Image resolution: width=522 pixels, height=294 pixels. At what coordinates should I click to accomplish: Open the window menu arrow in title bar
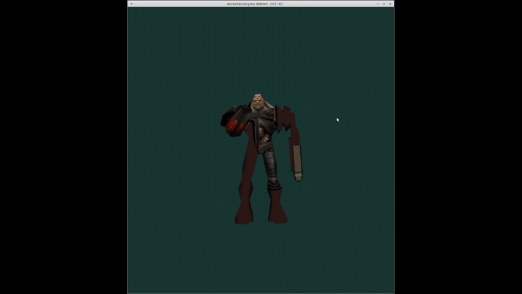point(132,4)
